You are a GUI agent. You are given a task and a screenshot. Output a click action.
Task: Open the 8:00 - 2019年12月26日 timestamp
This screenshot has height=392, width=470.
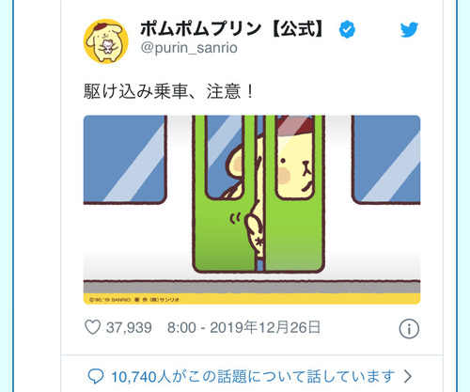click(x=243, y=327)
